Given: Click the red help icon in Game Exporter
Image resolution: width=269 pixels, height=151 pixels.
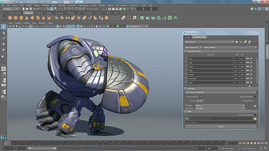Looking at the screenshot, I should 256,42.
